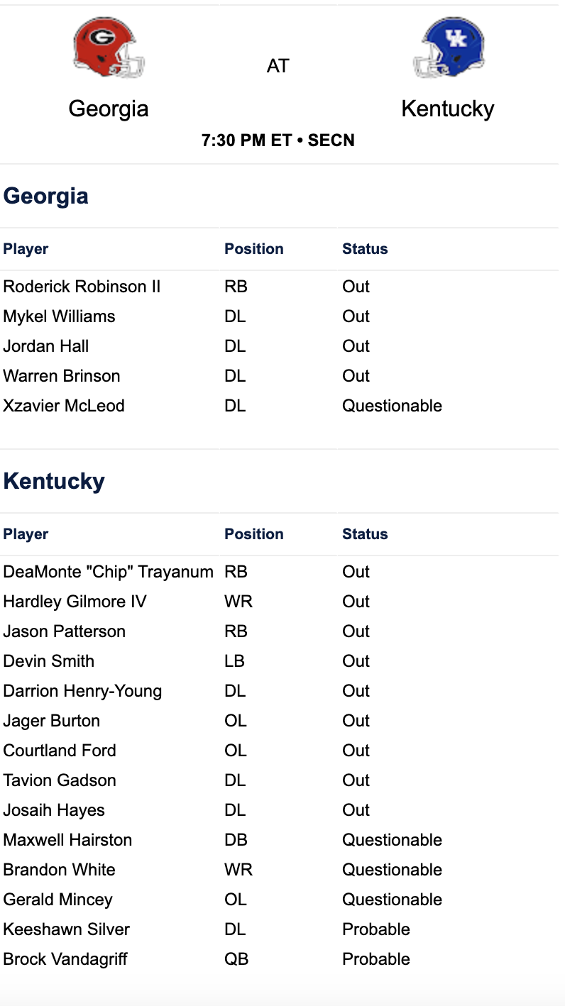Click the Georgia section heading
565x1006 pixels.
pos(46,196)
